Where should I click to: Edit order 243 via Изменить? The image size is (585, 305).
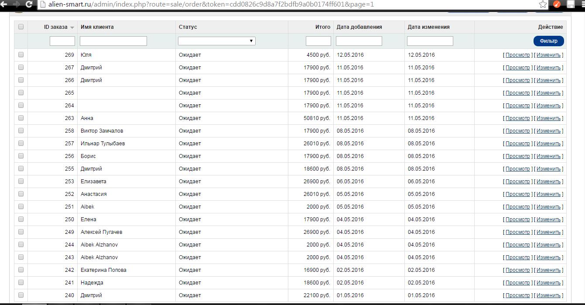548,257
